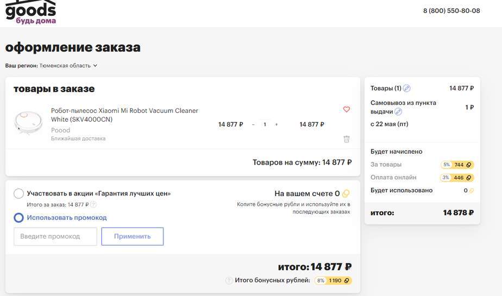The width and height of the screenshot is (502, 296).
Task: Click question icon beside Итого за заказ
Action: click(93, 204)
